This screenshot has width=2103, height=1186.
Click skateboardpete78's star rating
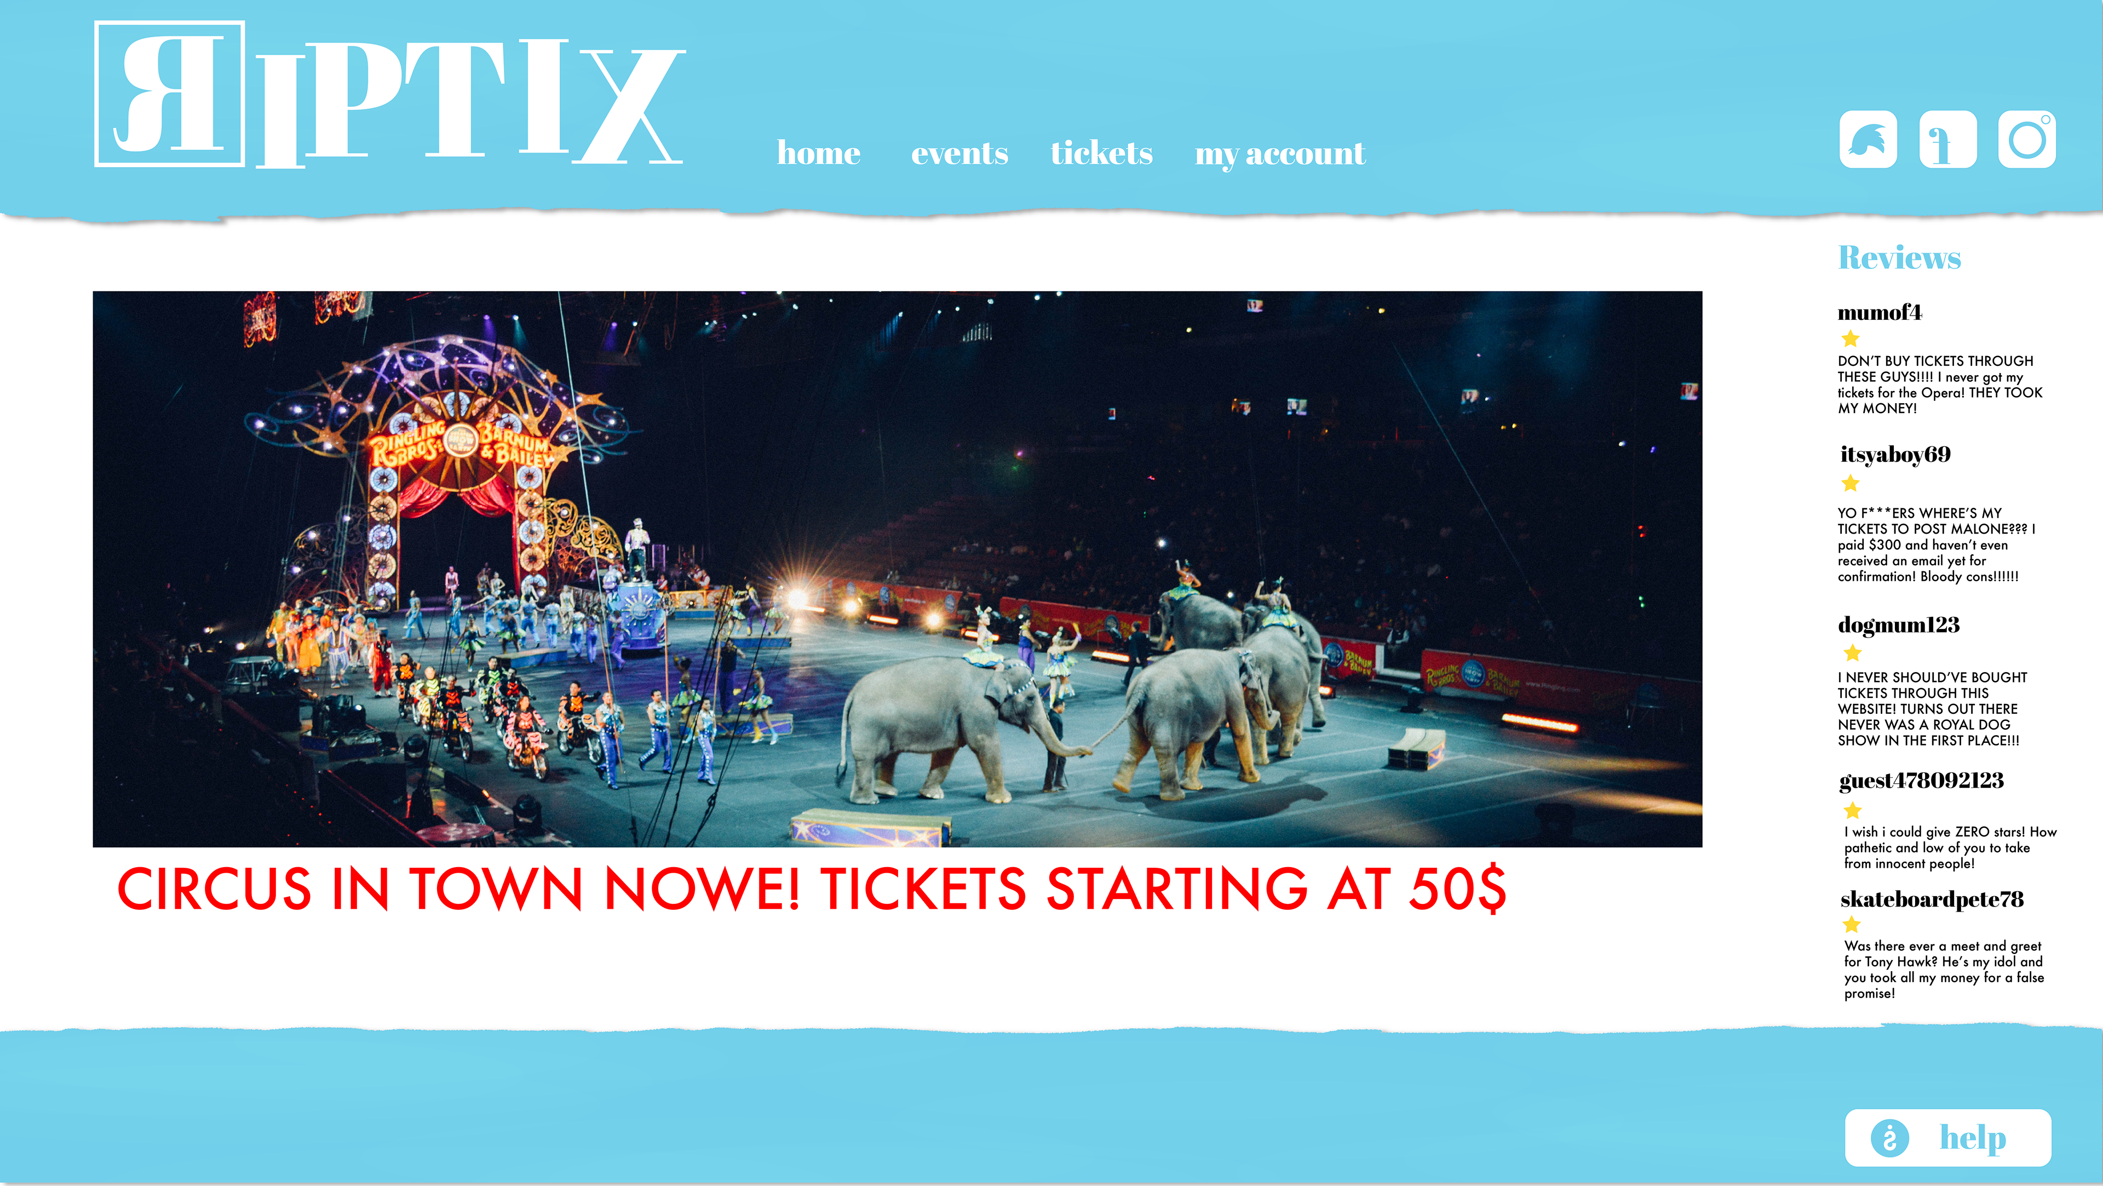point(1852,925)
